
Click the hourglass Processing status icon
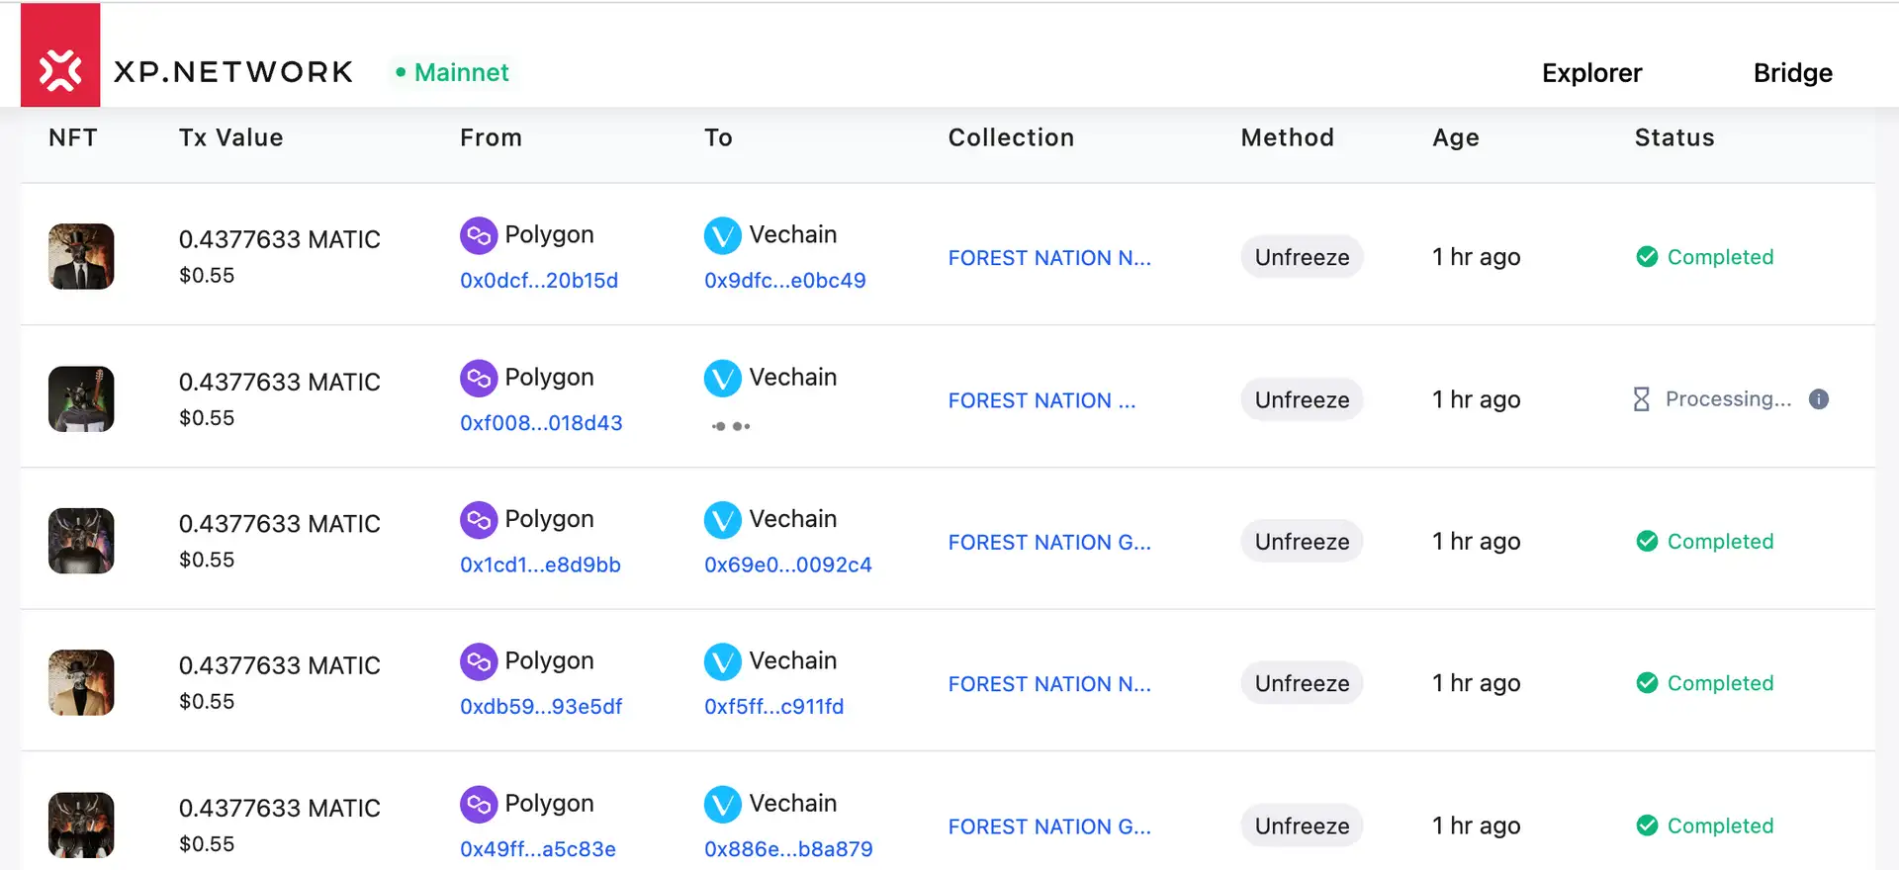point(1641,399)
